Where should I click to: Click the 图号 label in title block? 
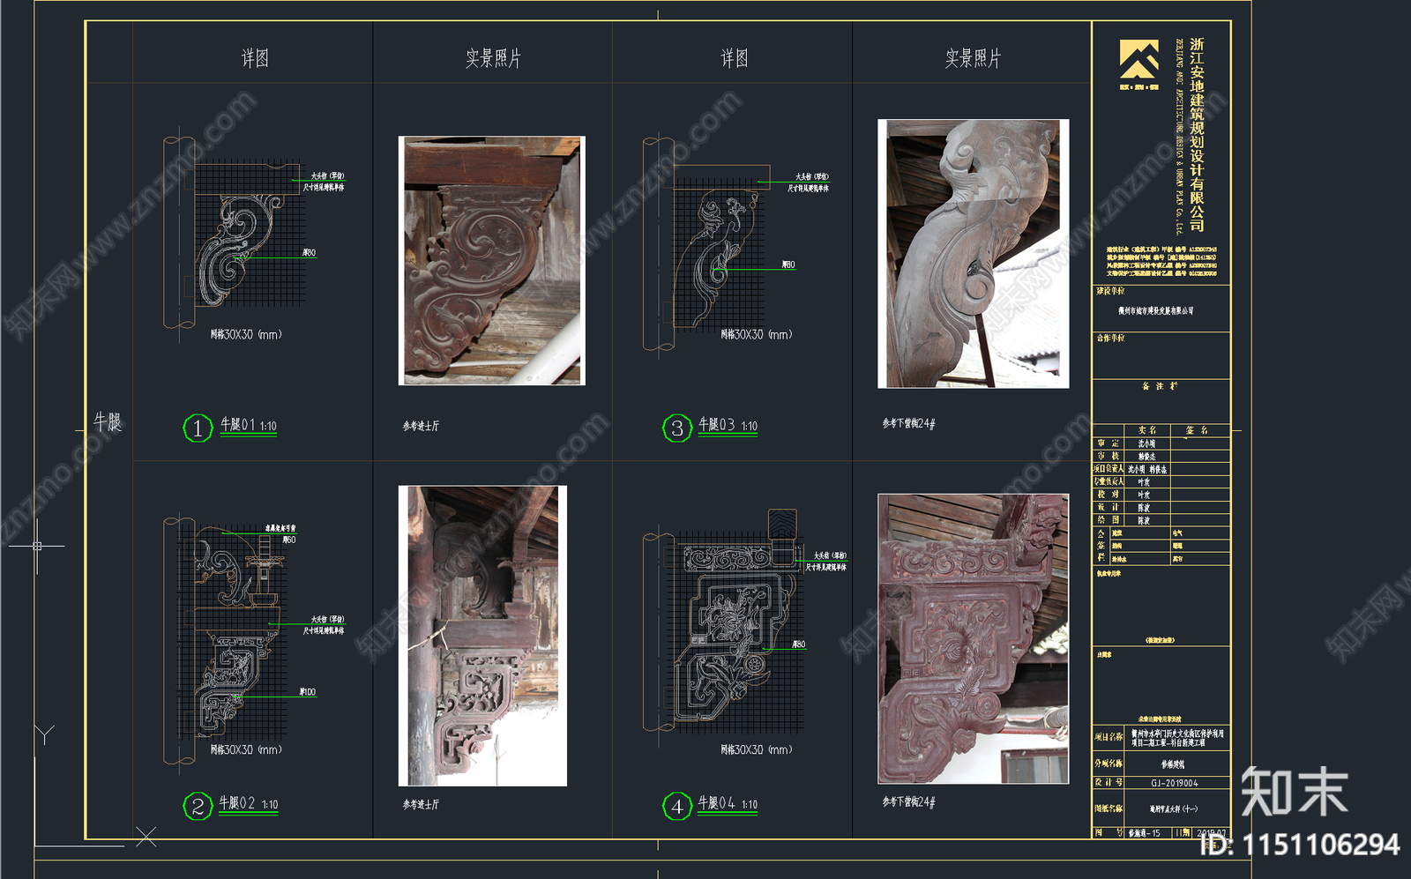(x=1109, y=832)
